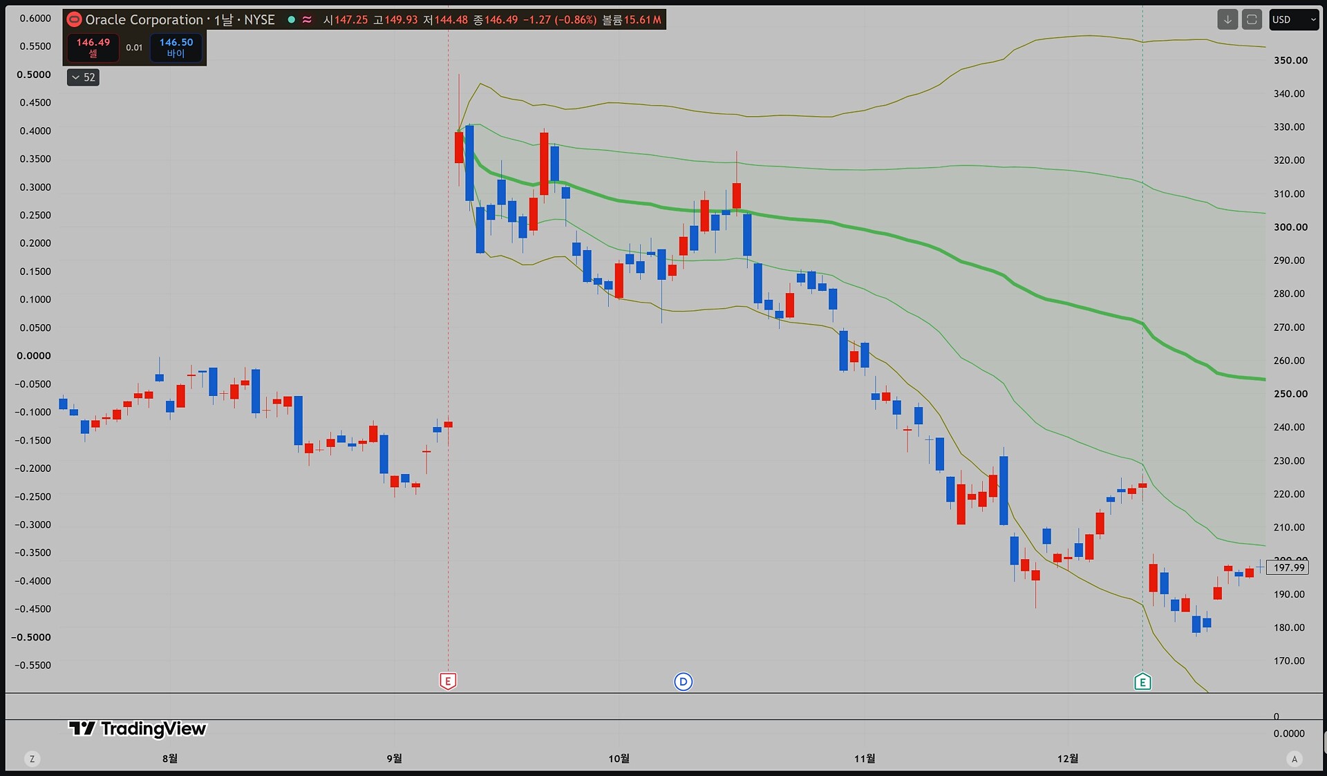1327x776 pixels.
Task: Click the green market status dot
Action: click(x=291, y=19)
